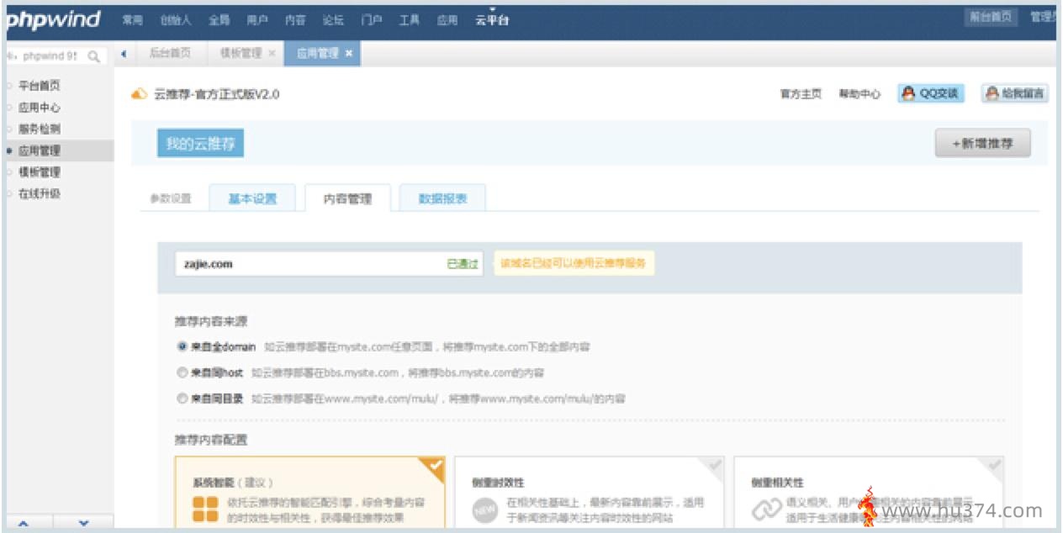Viewport: 1063px width, 533px height.
Task: Click the 我的云推荐 button
Action: point(200,144)
